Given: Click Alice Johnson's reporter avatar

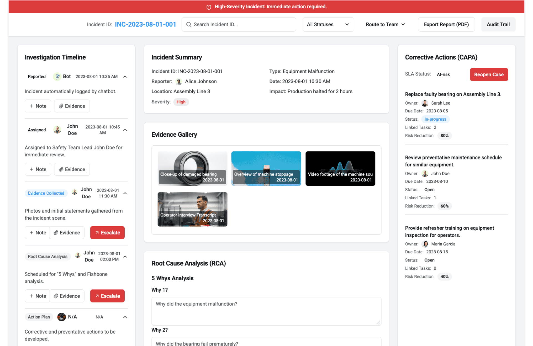Looking at the screenshot, I should [x=179, y=82].
